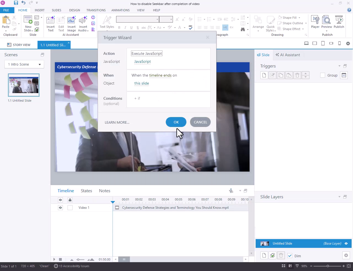Switch to the INSERT ribbon tab
This screenshot has height=271, width=353.
point(39,10)
